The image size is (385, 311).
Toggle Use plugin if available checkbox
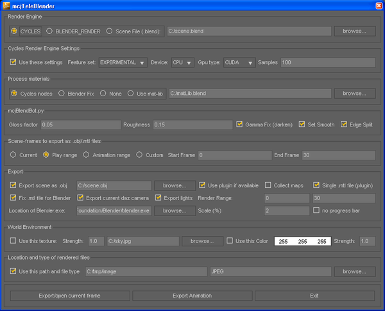pos(202,185)
